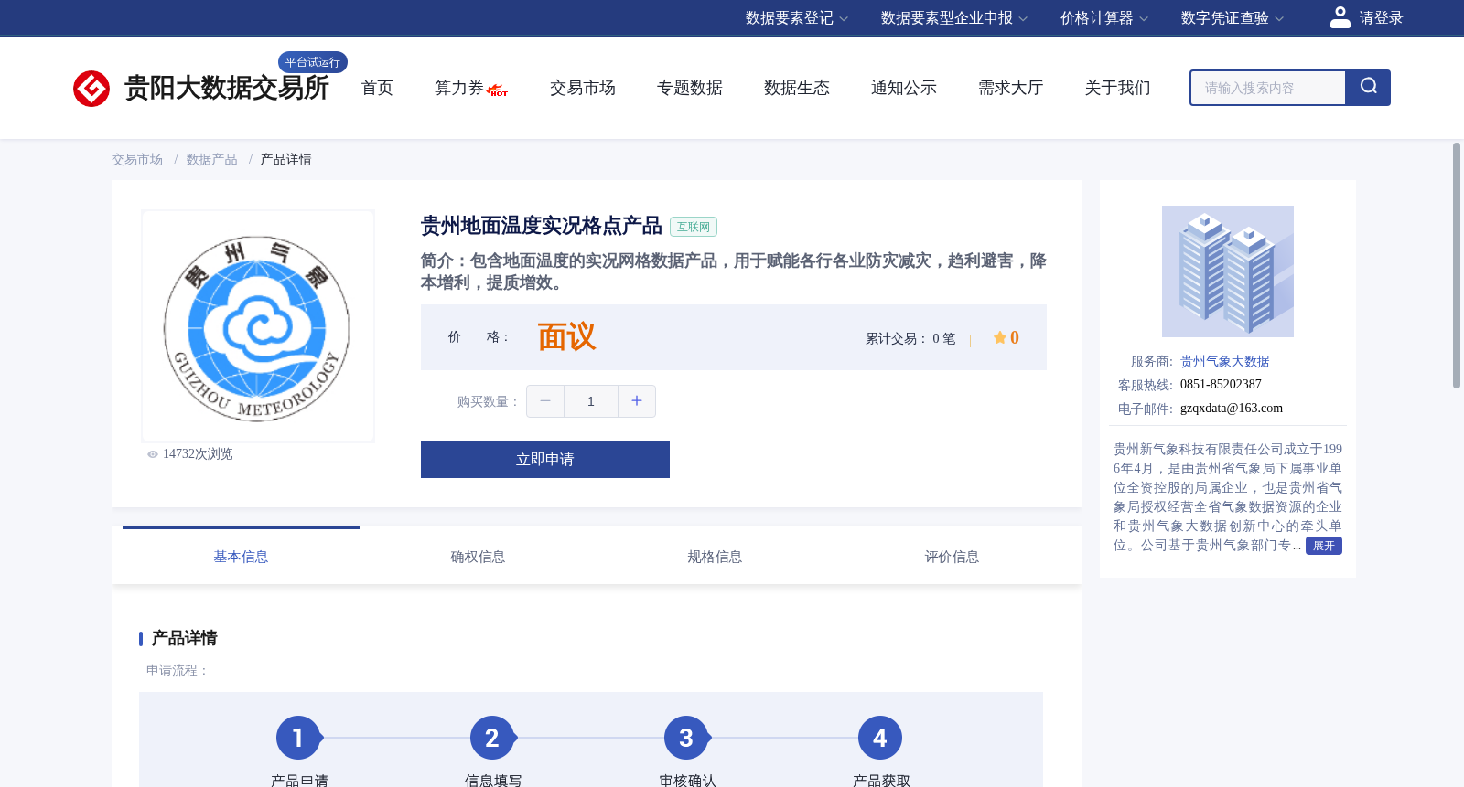Click the search magnifier button

pyautogui.click(x=1368, y=88)
